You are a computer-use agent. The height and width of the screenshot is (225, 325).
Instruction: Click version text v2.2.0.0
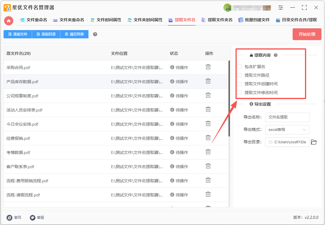coord(311,217)
